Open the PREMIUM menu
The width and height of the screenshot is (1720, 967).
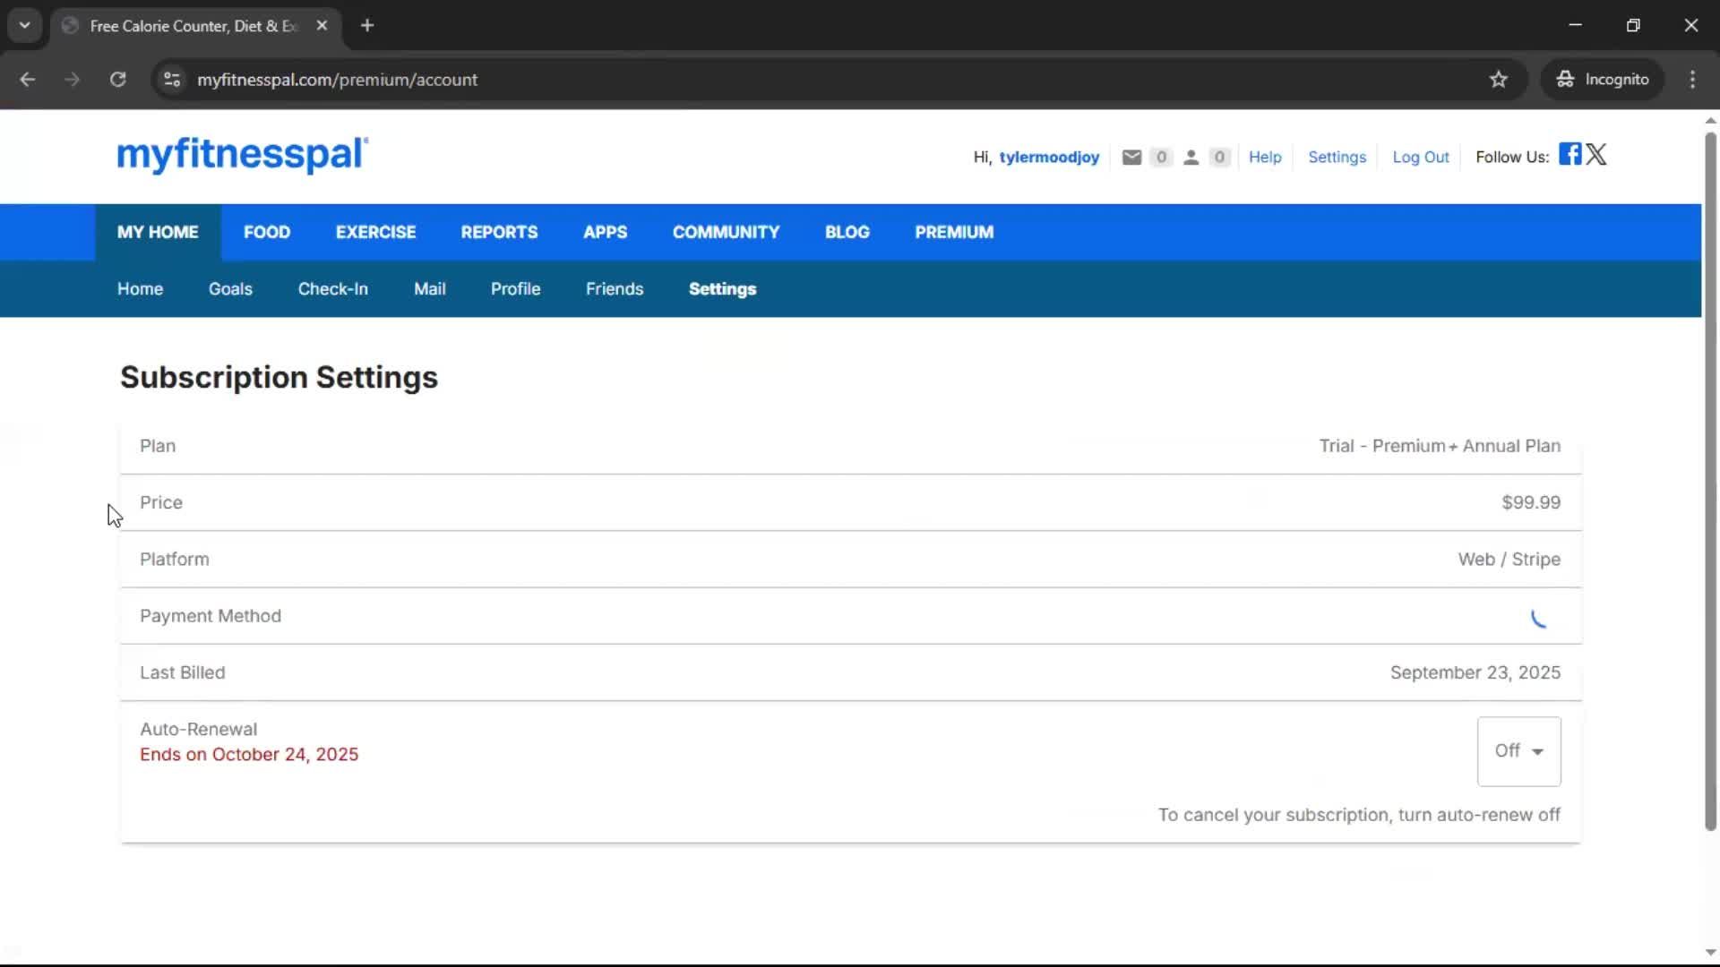[954, 233]
